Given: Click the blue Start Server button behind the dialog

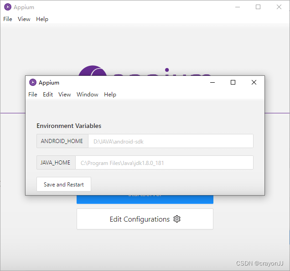Looking at the screenshot, I should coord(145,199).
